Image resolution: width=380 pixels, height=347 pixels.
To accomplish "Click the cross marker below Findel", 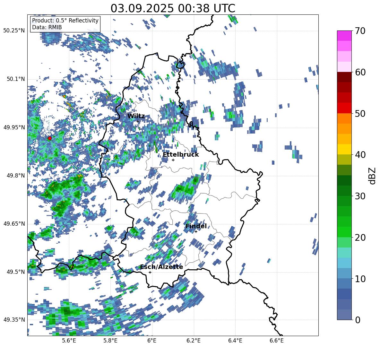I will 196,232.
